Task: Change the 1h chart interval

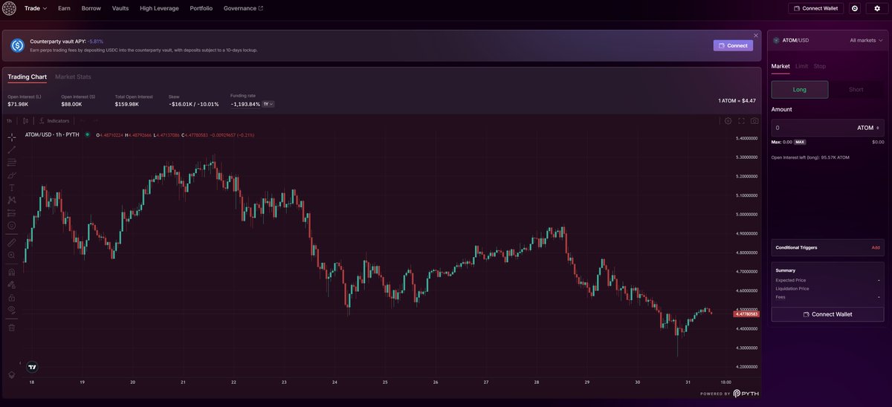Action: point(10,120)
